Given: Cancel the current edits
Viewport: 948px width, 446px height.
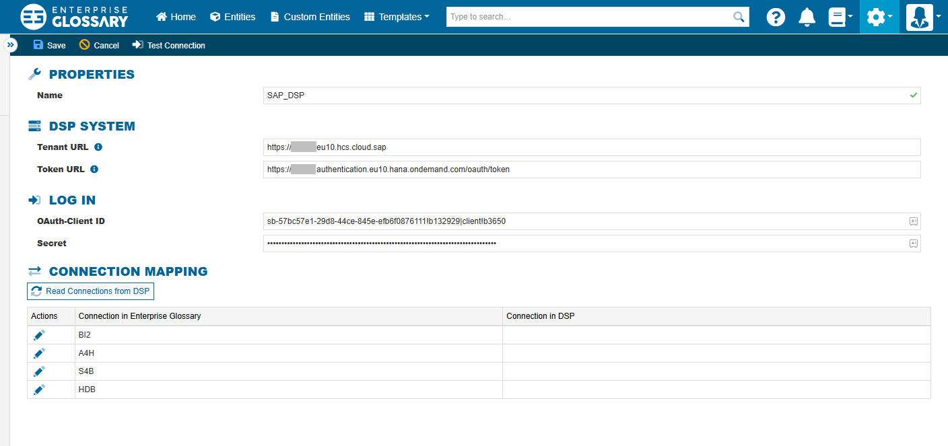Looking at the screenshot, I should (x=99, y=45).
